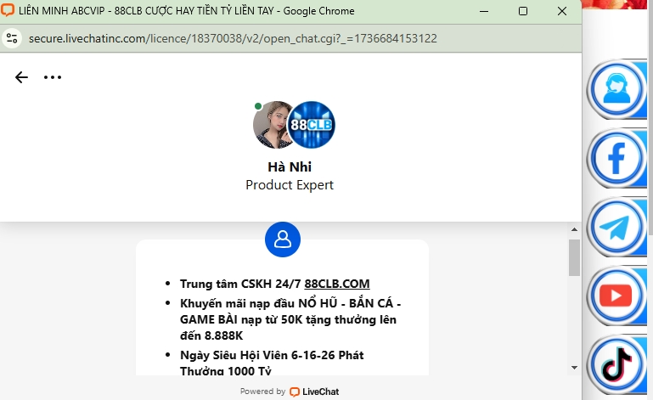Screen dimensions: 653x400
Task: Click the Product Expert title text
Action: click(290, 184)
